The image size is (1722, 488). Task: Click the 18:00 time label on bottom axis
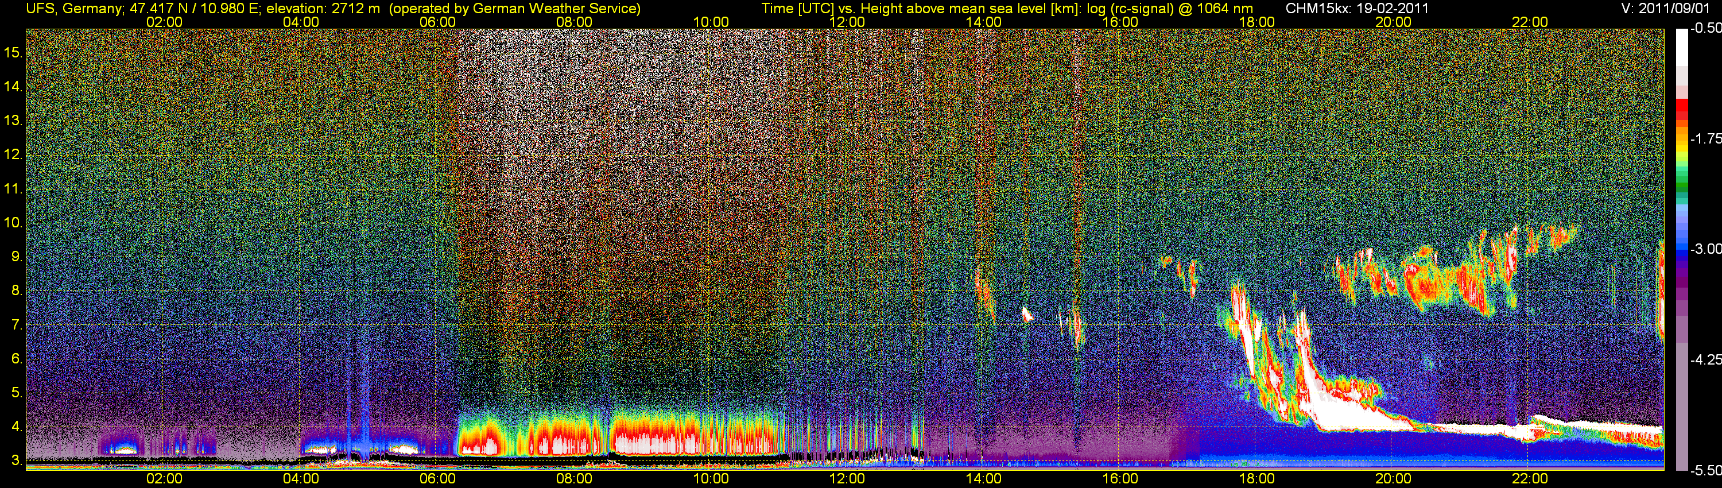(1256, 479)
